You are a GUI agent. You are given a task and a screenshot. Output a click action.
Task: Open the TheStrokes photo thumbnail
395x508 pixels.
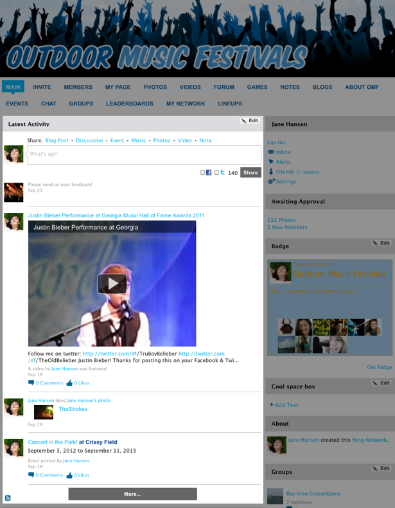click(x=44, y=412)
